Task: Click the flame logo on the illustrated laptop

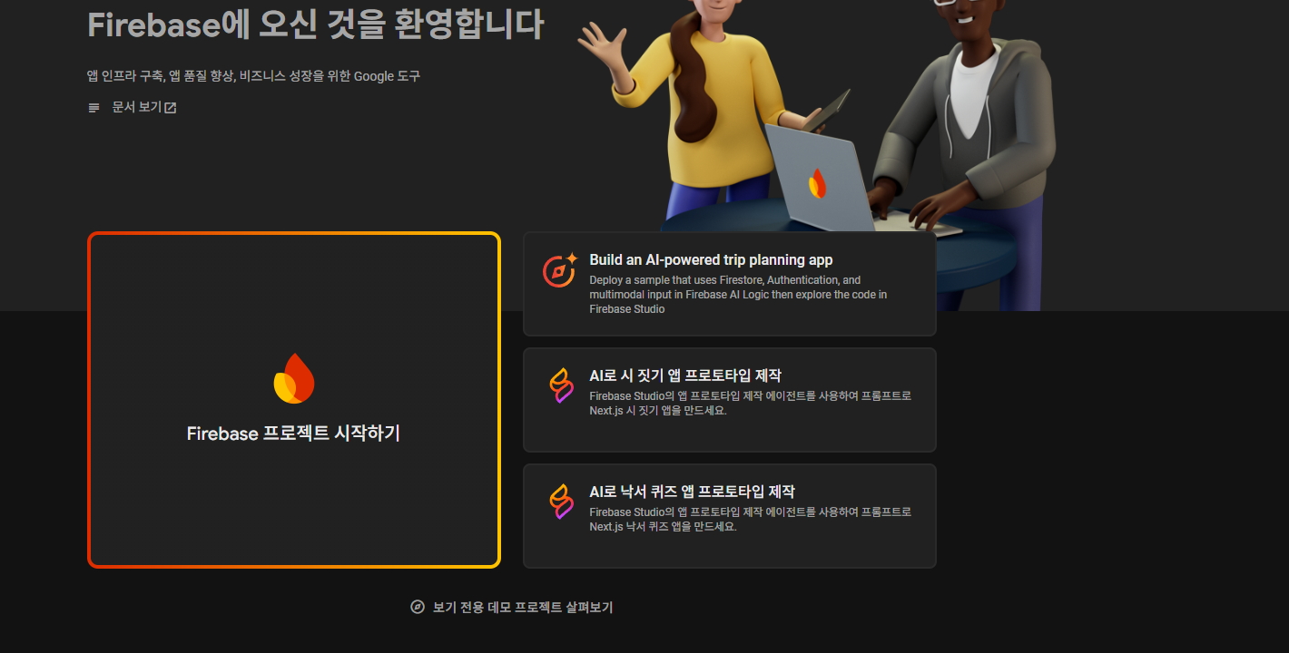Action: click(817, 183)
